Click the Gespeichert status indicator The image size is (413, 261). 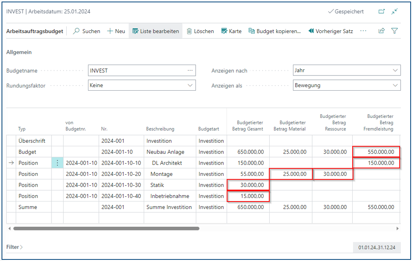[x=346, y=11]
